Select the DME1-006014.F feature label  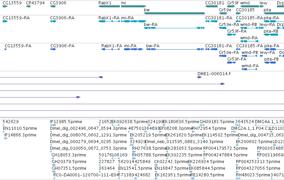[x=214, y=74]
